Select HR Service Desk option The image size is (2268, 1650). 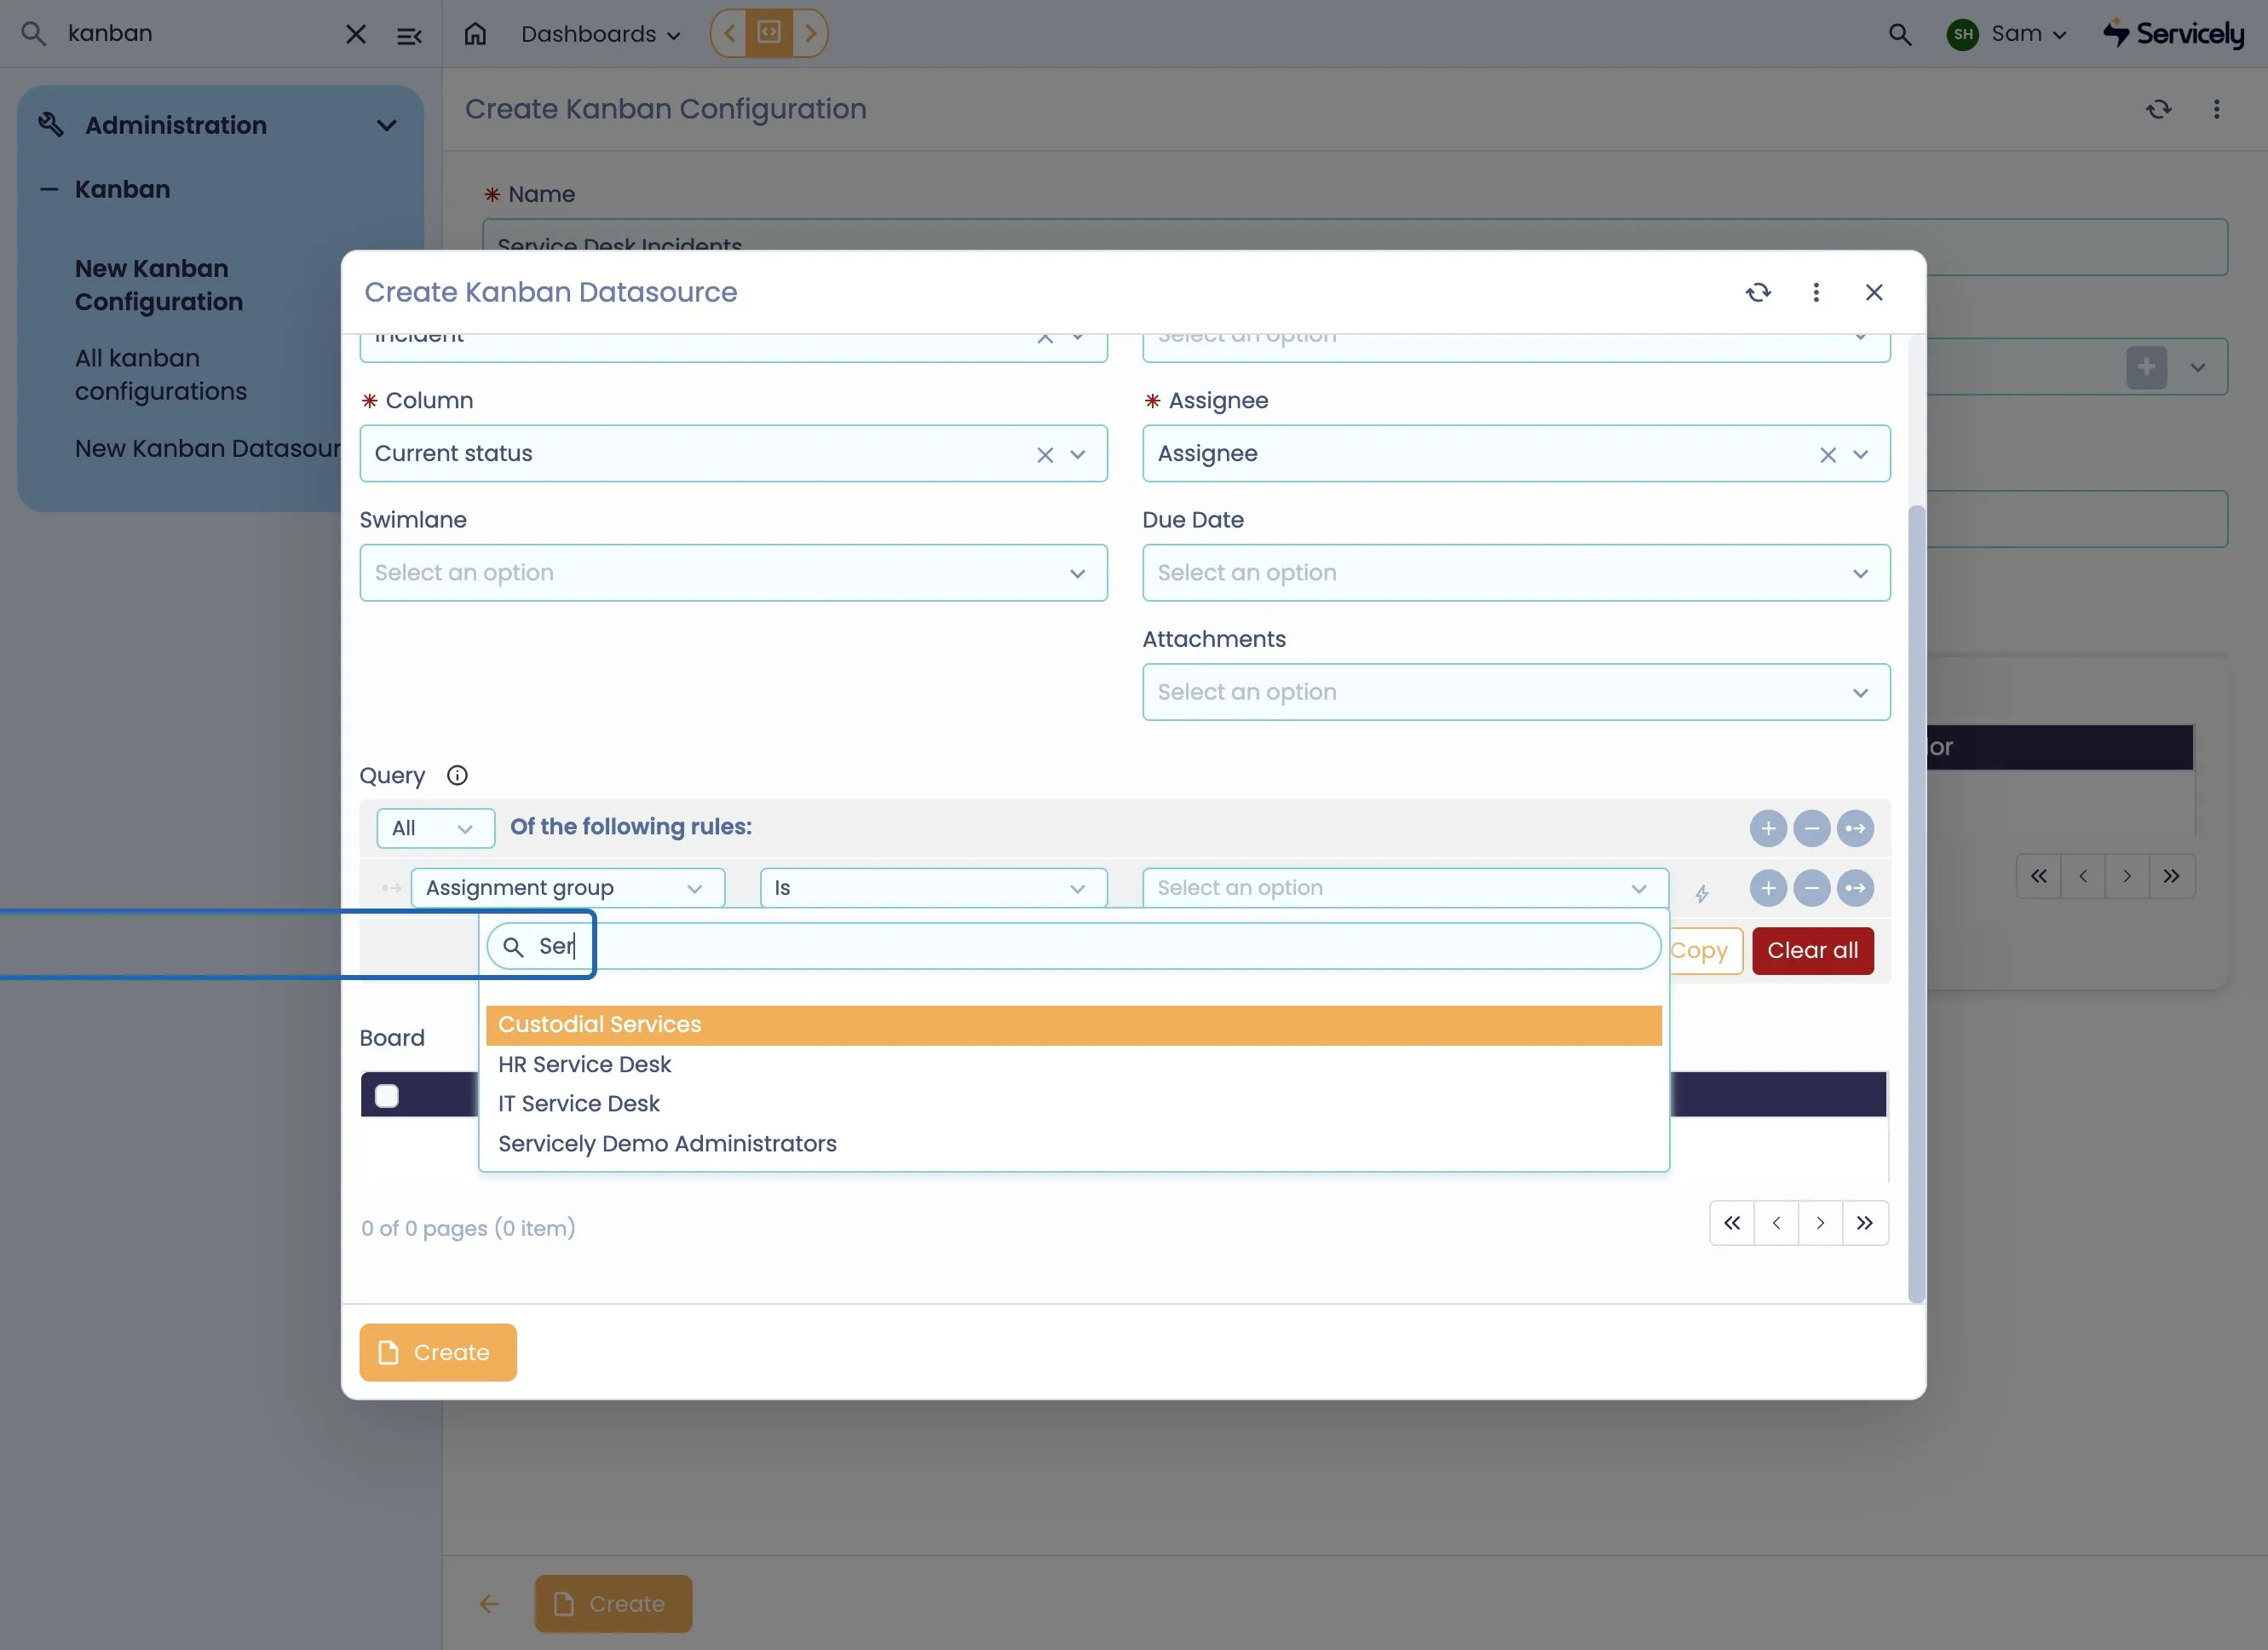[x=1073, y=1064]
